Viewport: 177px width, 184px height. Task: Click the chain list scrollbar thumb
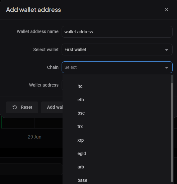[x=172, y=132]
